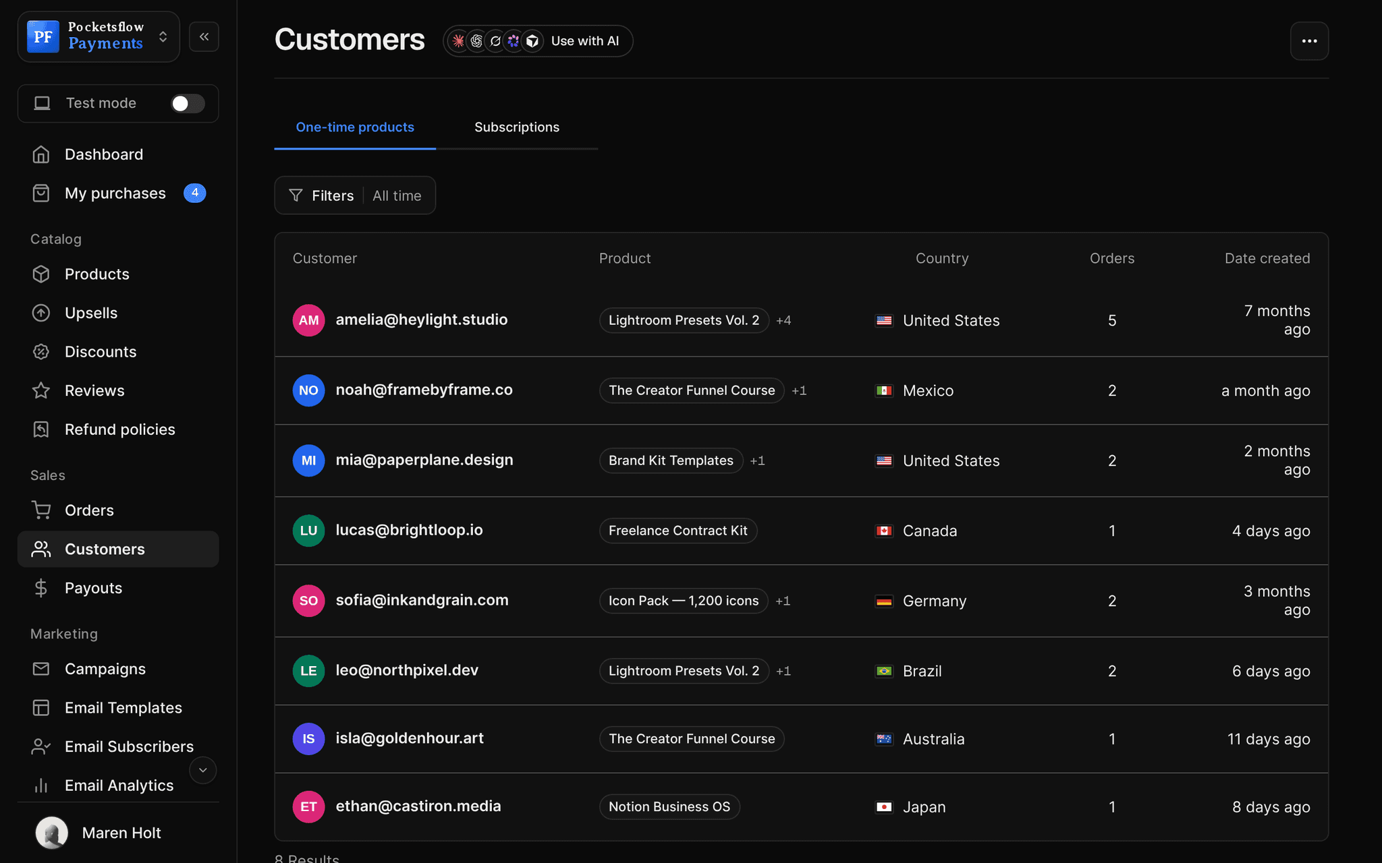Click sofia@inkandgrain.com customer email

click(422, 600)
